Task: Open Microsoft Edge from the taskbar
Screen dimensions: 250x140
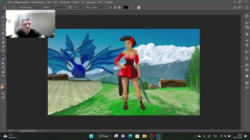Action: 130,136
